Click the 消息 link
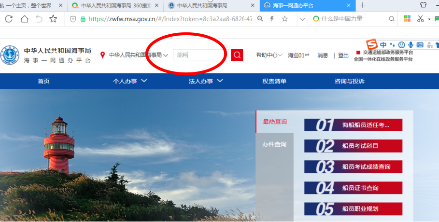 pyautogui.click(x=323, y=55)
